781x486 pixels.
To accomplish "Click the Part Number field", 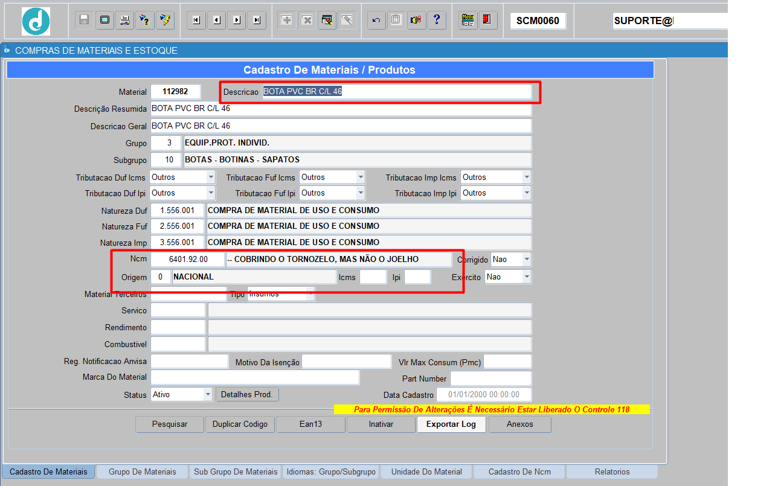I will [490, 379].
